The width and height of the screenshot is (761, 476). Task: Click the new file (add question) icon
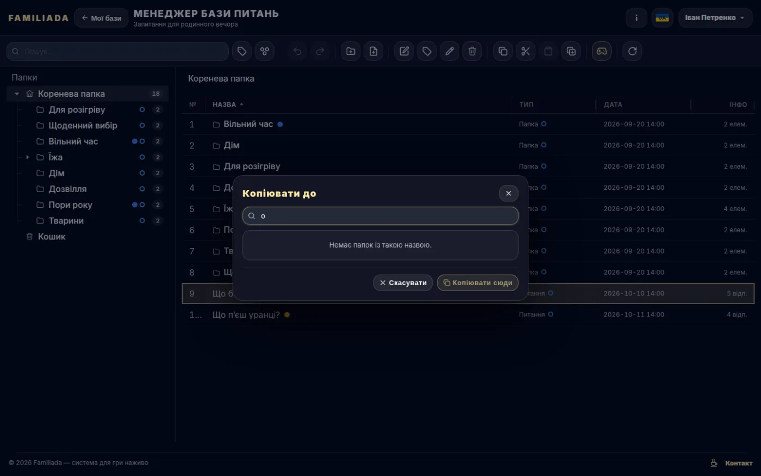(x=373, y=51)
